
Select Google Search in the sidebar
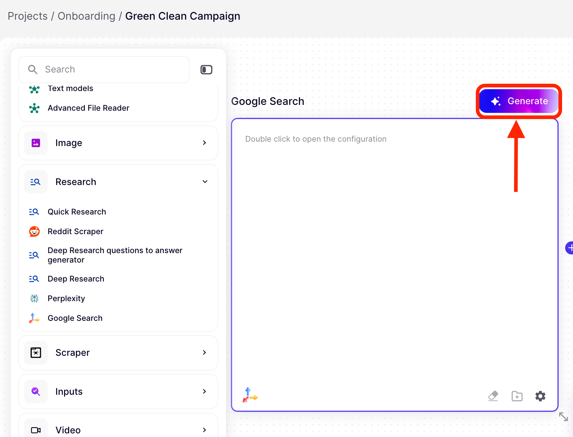click(x=75, y=318)
